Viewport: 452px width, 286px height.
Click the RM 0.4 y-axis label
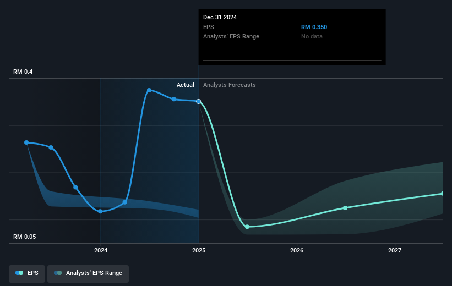(x=23, y=71)
